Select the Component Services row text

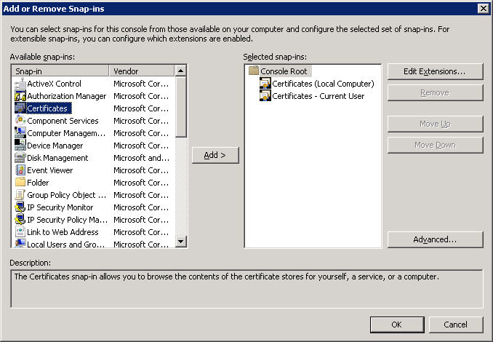pyautogui.click(x=63, y=121)
